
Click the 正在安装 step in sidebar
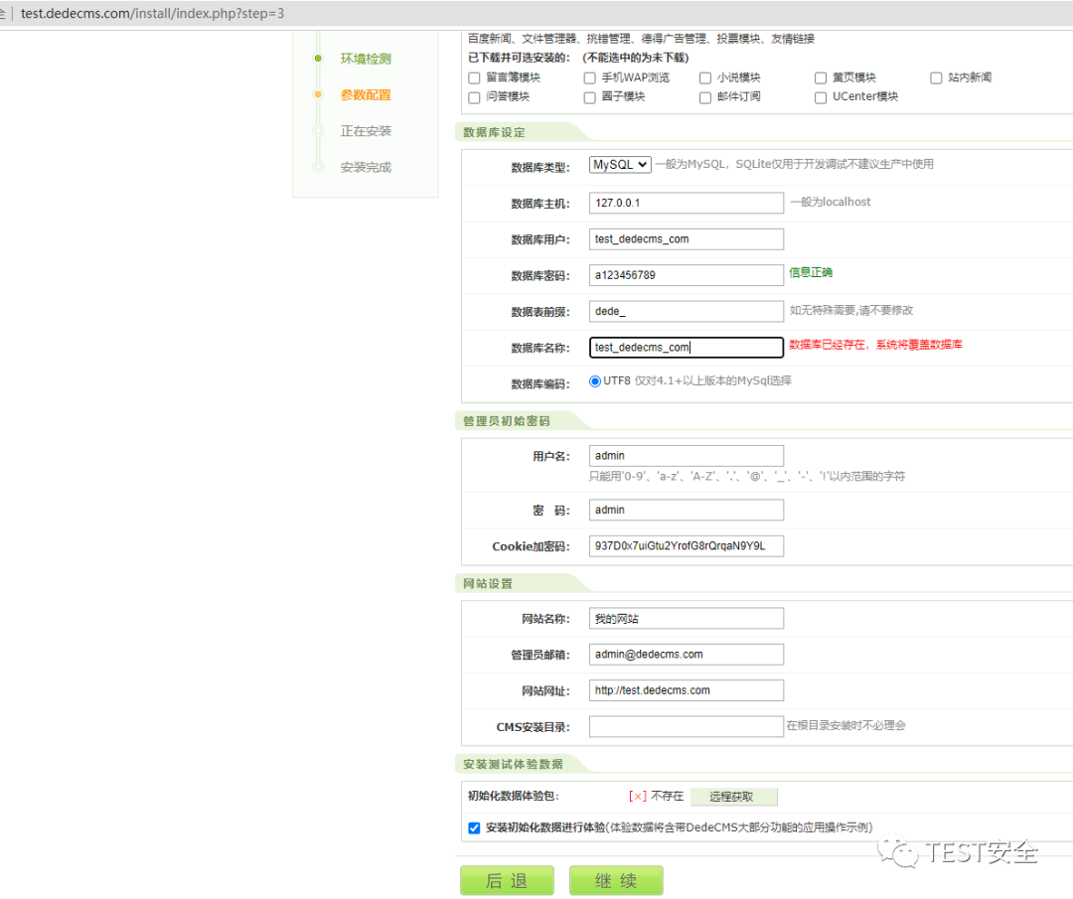pos(366,131)
